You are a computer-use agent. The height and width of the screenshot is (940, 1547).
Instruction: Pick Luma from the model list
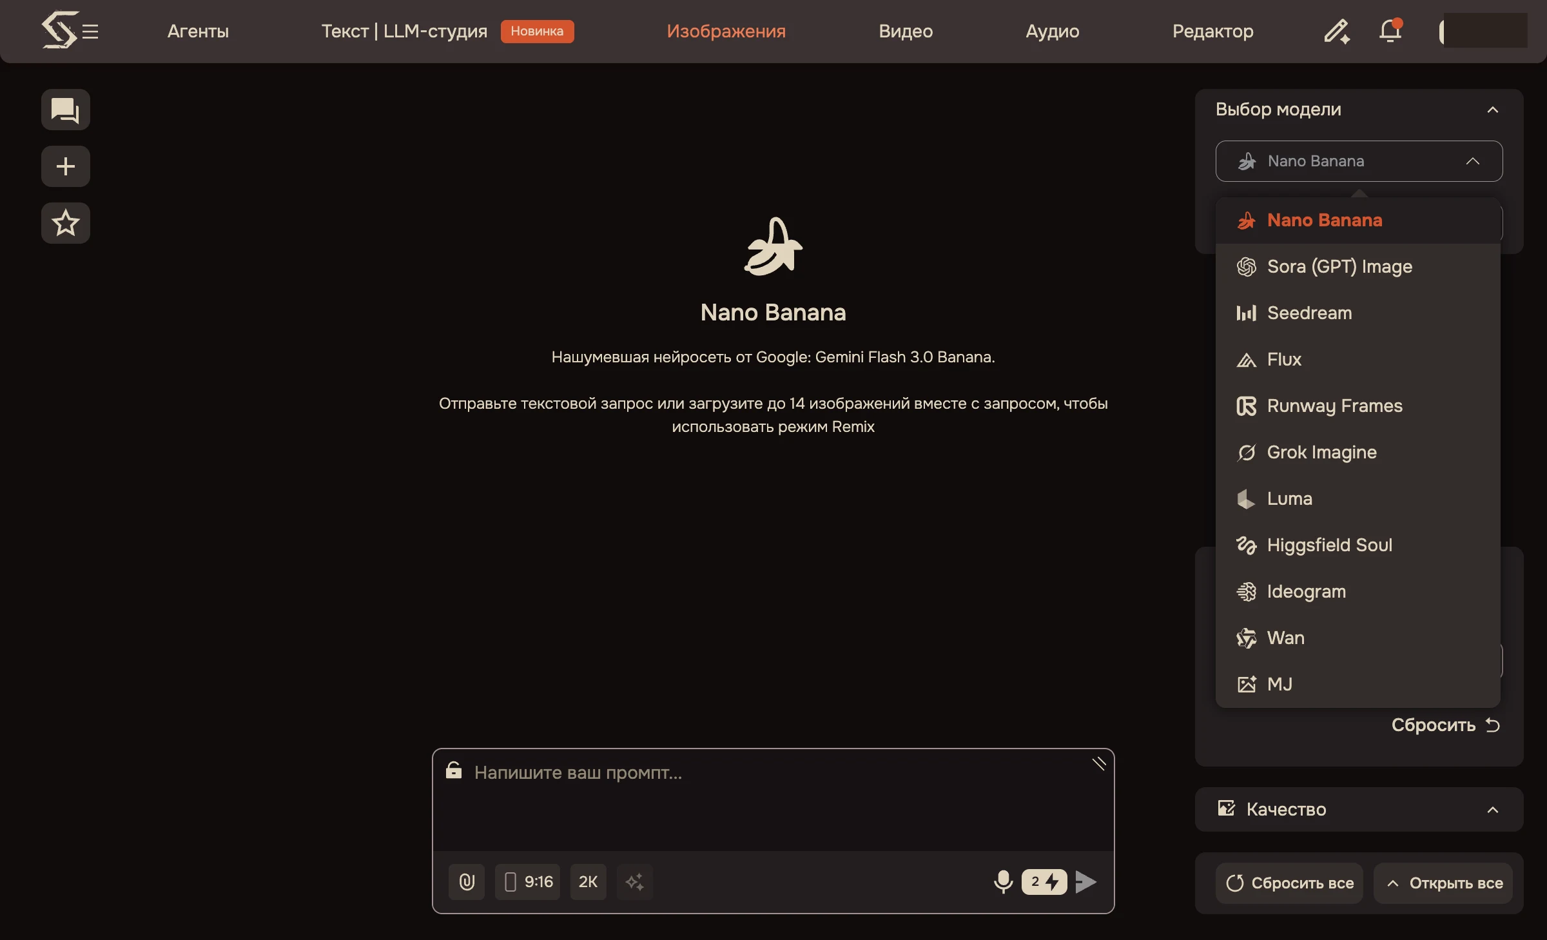point(1358,499)
